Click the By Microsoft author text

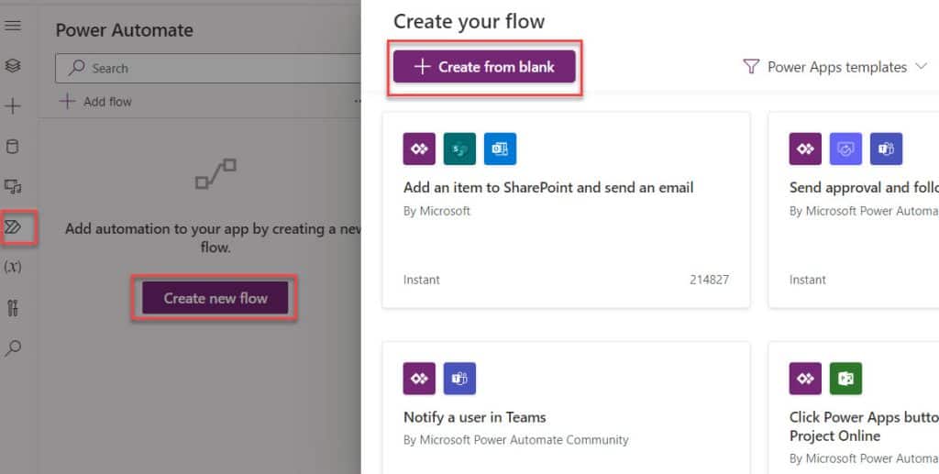[436, 211]
